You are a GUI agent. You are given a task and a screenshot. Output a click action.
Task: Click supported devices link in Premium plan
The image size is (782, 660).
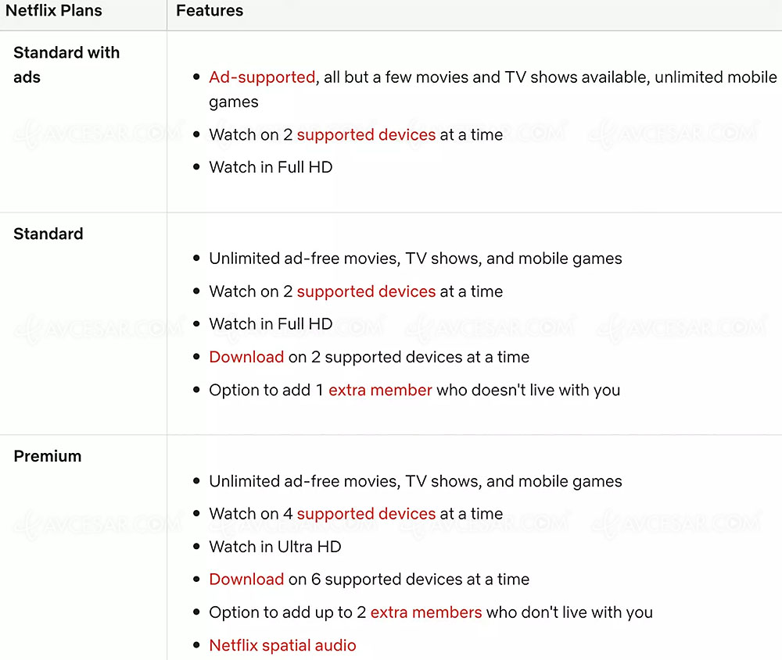[366, 514]
